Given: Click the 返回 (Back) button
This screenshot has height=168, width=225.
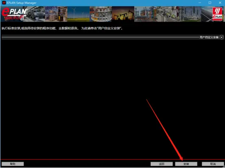Looking at the screenshot, I should pos(162,164).
